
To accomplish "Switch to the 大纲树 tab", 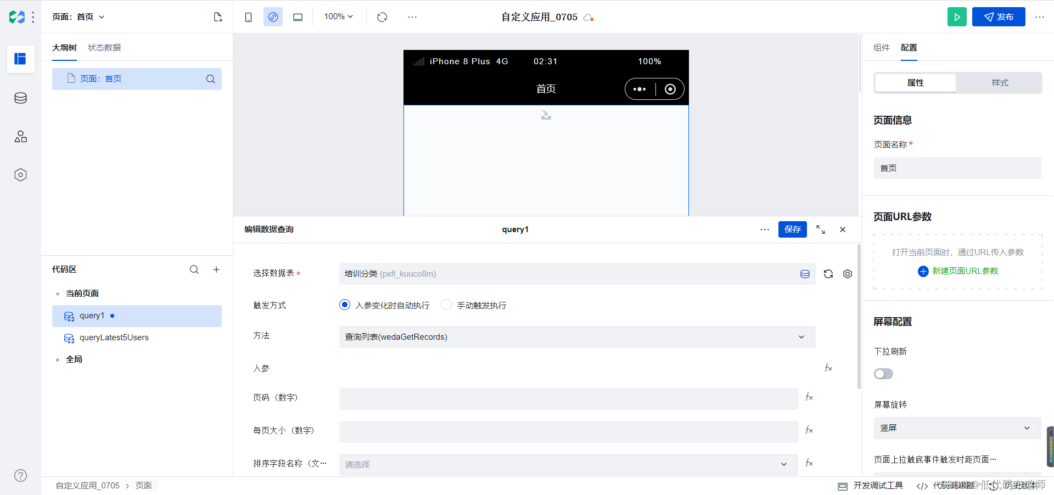I will 64,48.
